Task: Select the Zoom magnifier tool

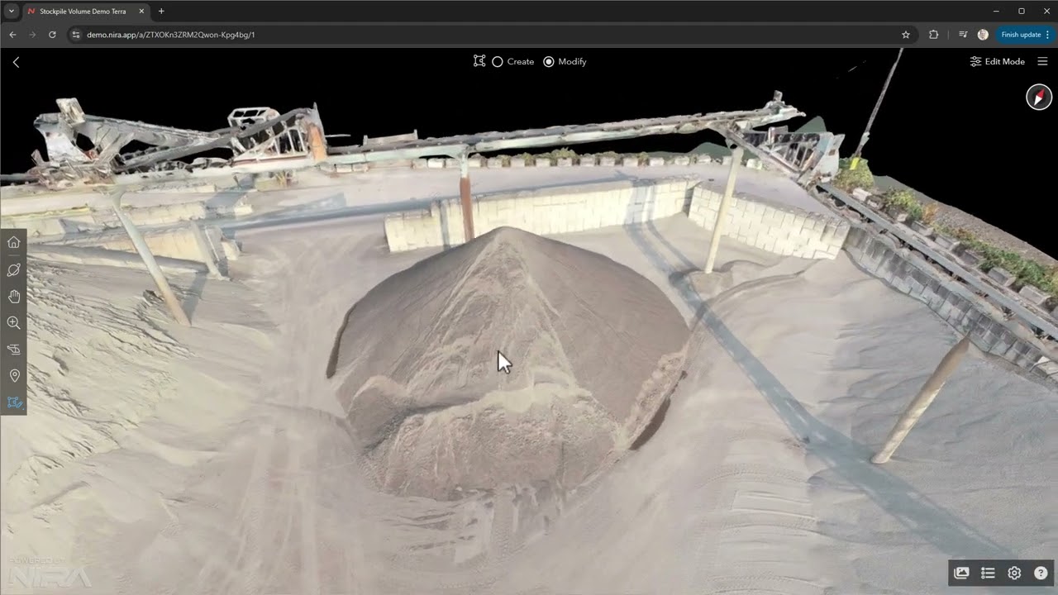Action: pos(13,322)
